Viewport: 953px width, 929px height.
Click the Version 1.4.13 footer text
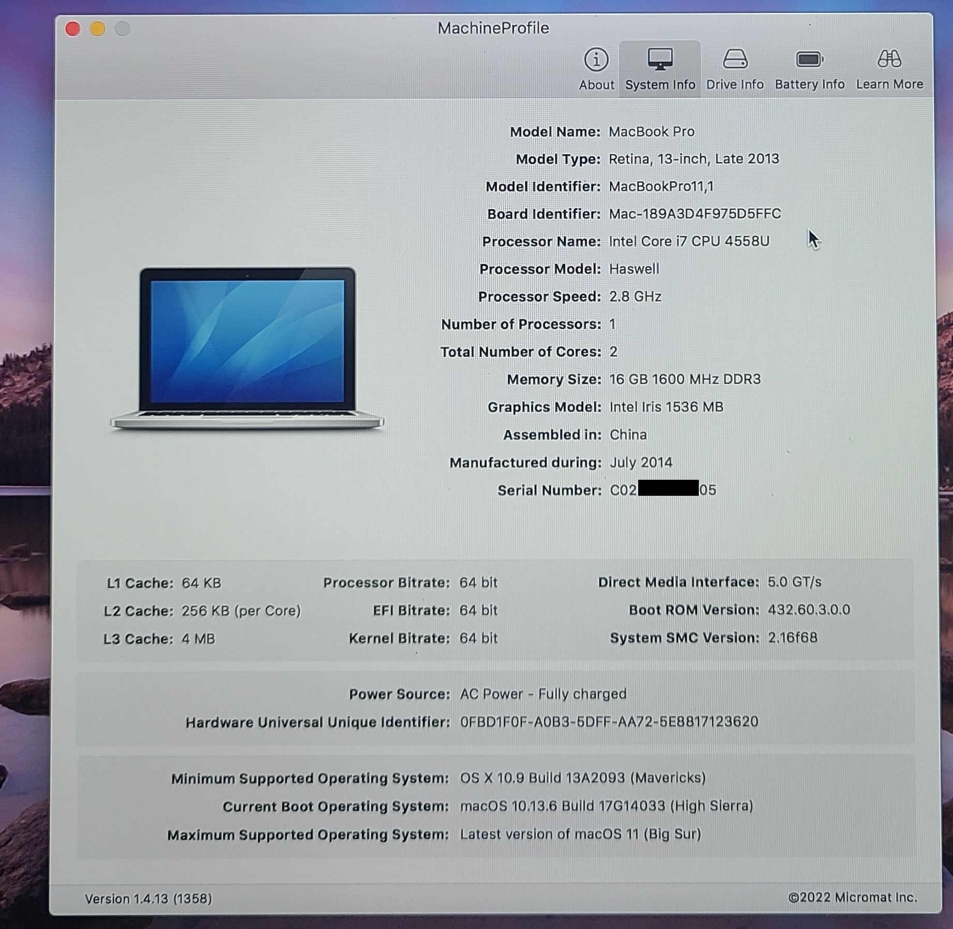pyautogui.click(x=148, y=898)
